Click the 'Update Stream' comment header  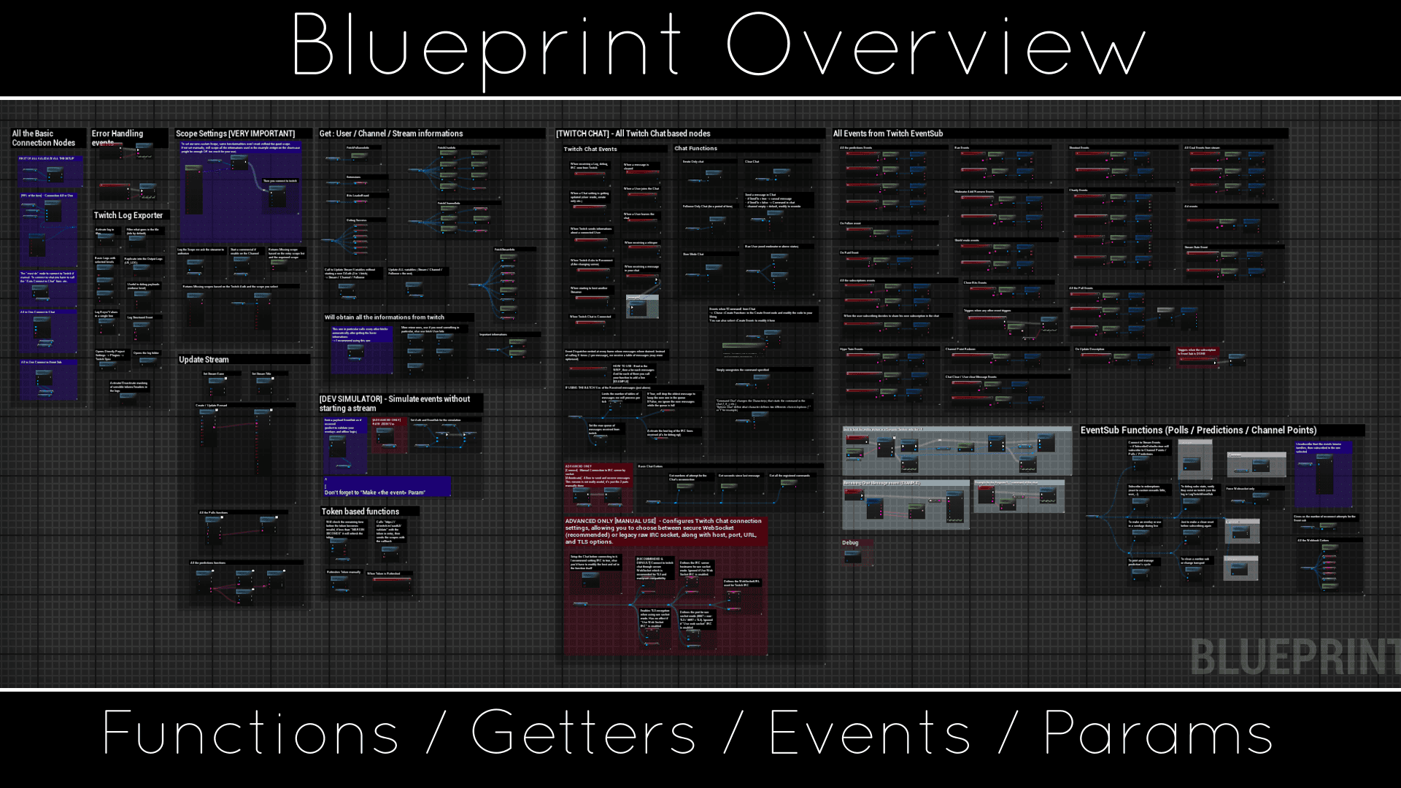tap(204, 360)
